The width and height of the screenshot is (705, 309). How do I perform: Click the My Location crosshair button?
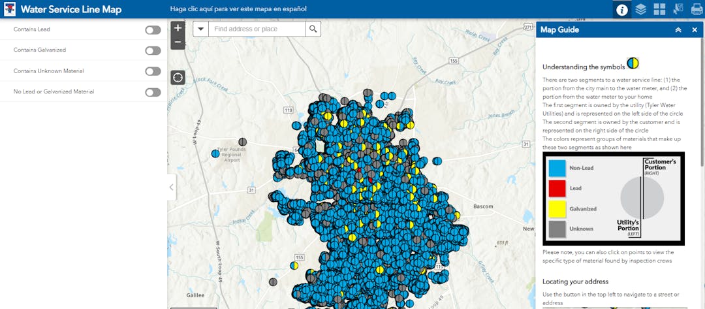point(178,78)
